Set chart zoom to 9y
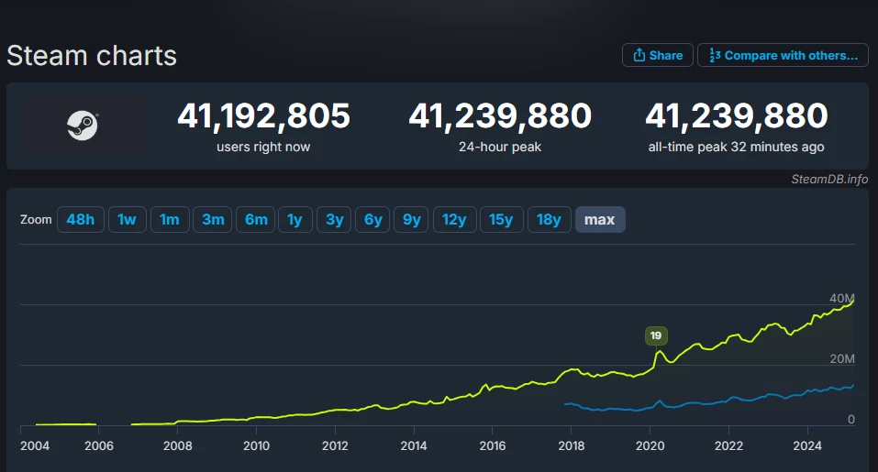Viewport: 878px width, 472px height. point(412,219)
